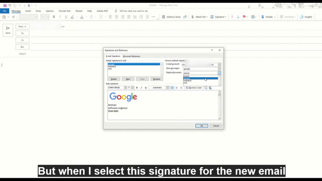Open Automatic font color dropdown
Viewport: 322px width, 181px height.
pos(167,87)
